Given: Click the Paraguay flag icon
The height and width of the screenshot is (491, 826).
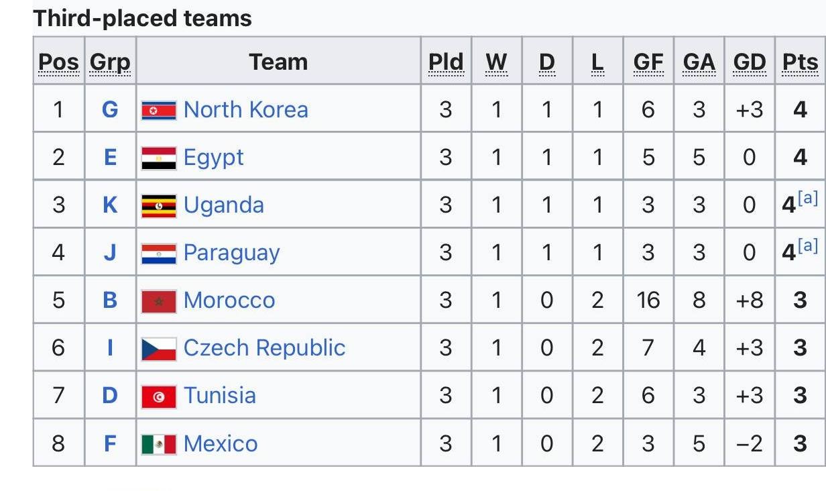Looking at the screenshot, I should pyautogui.click(x=159, y=254).
